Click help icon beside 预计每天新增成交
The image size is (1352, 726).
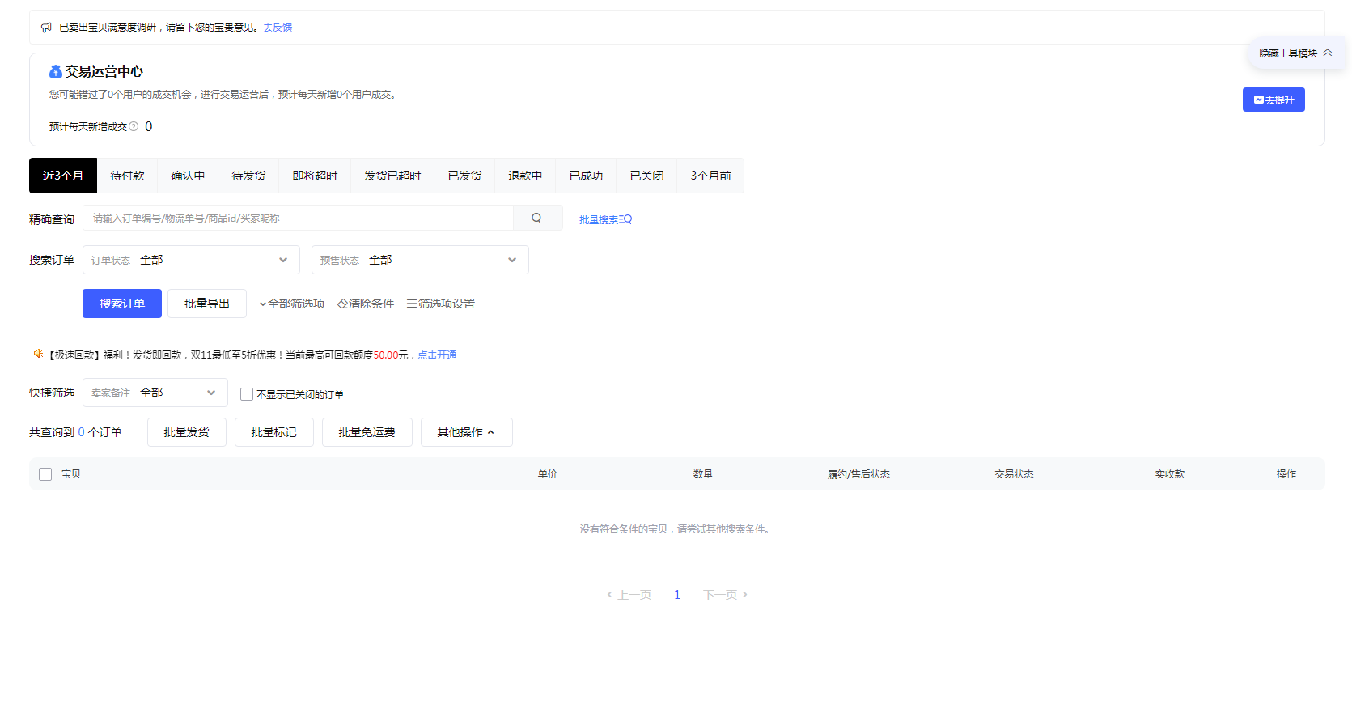(134, 126)
